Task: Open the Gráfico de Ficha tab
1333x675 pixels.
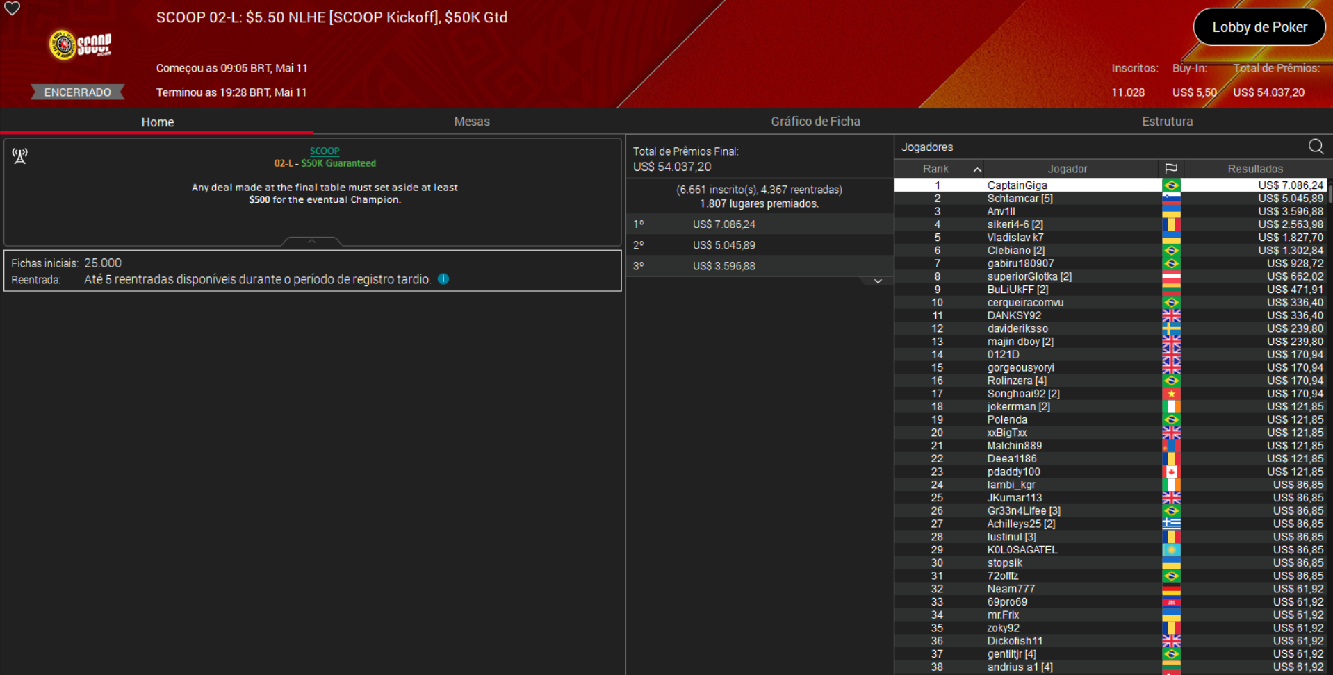Action: pos(815,122)
